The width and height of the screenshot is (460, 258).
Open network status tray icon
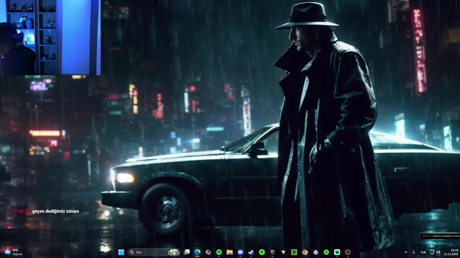point(432,252)
